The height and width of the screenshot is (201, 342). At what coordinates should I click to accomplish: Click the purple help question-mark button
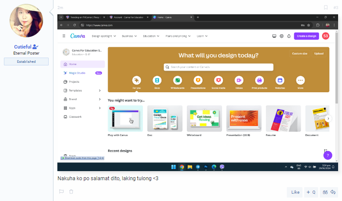coord(328,156)
